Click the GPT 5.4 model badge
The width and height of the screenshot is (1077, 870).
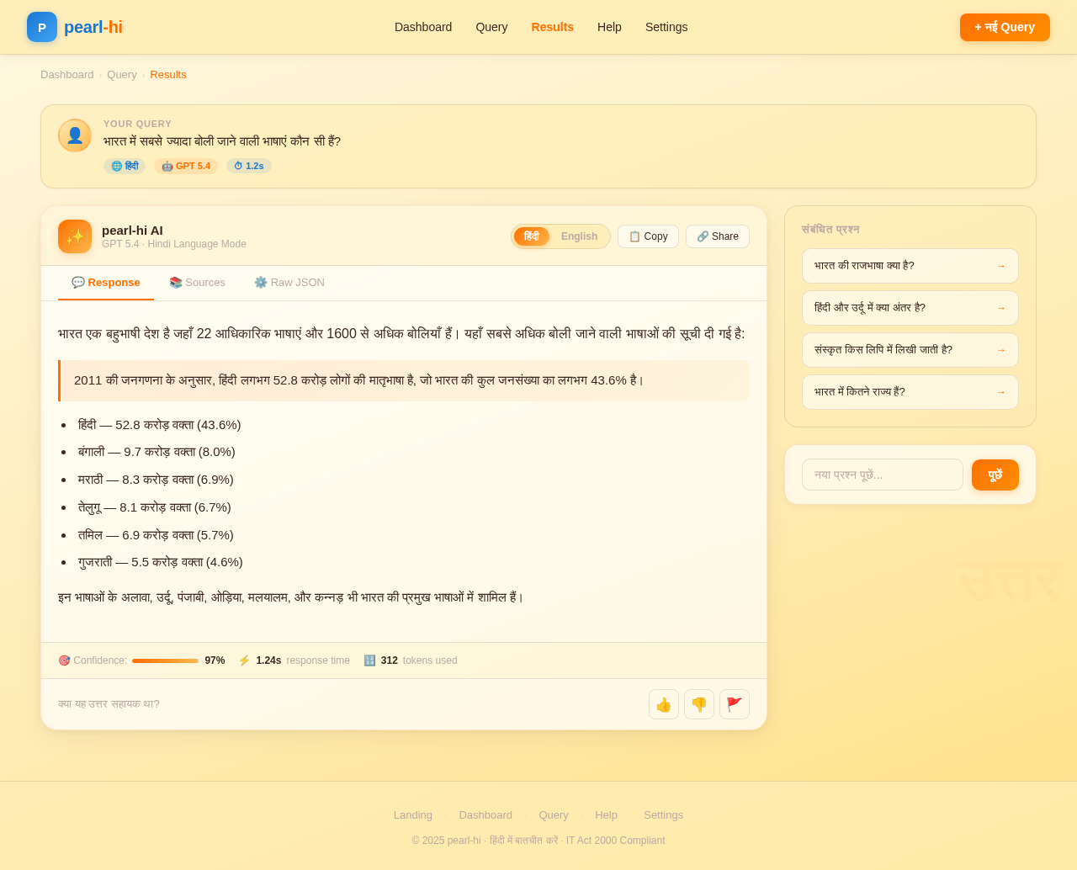coord(186,167)
